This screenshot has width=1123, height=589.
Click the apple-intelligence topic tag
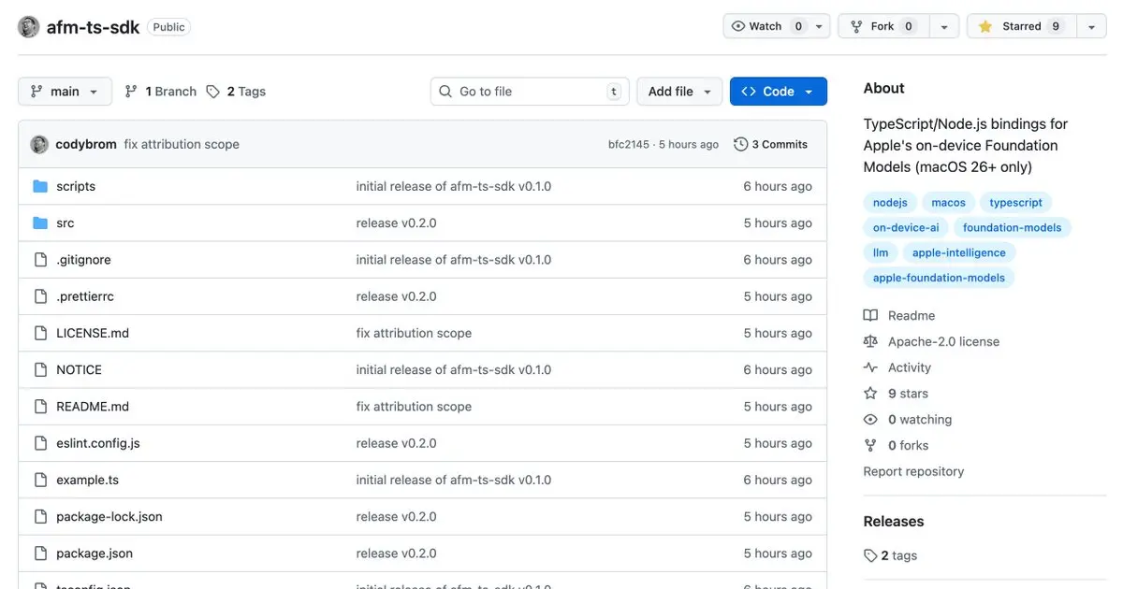(x=959, y=252)
